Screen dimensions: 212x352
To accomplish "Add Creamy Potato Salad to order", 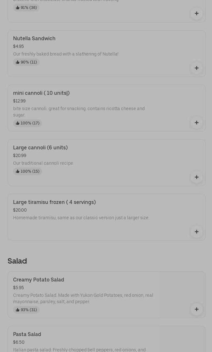I will pos(196,309).
